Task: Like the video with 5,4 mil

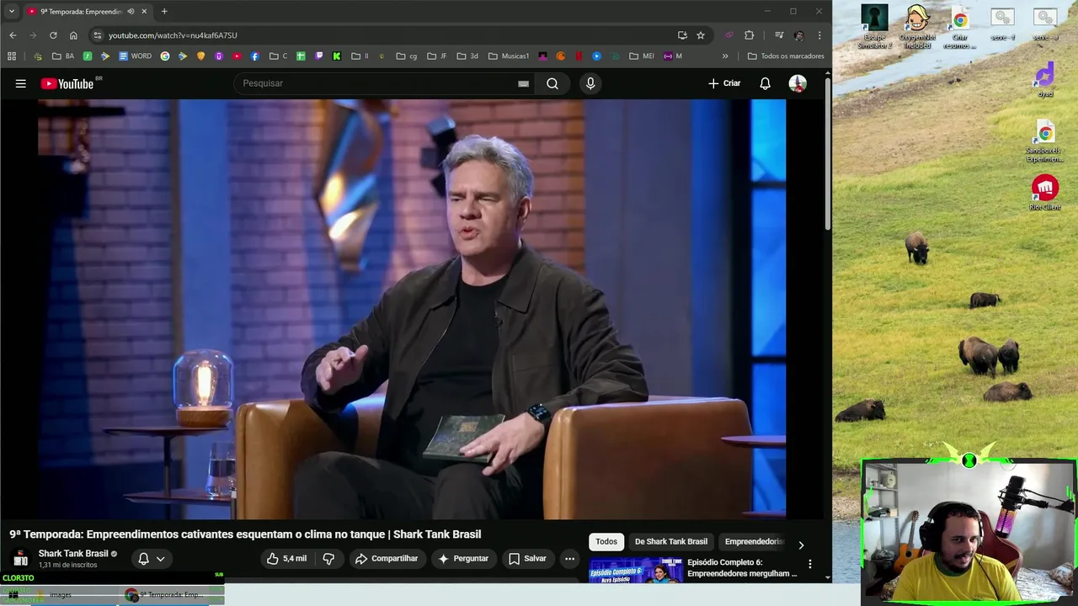Action: coord(287,558)
